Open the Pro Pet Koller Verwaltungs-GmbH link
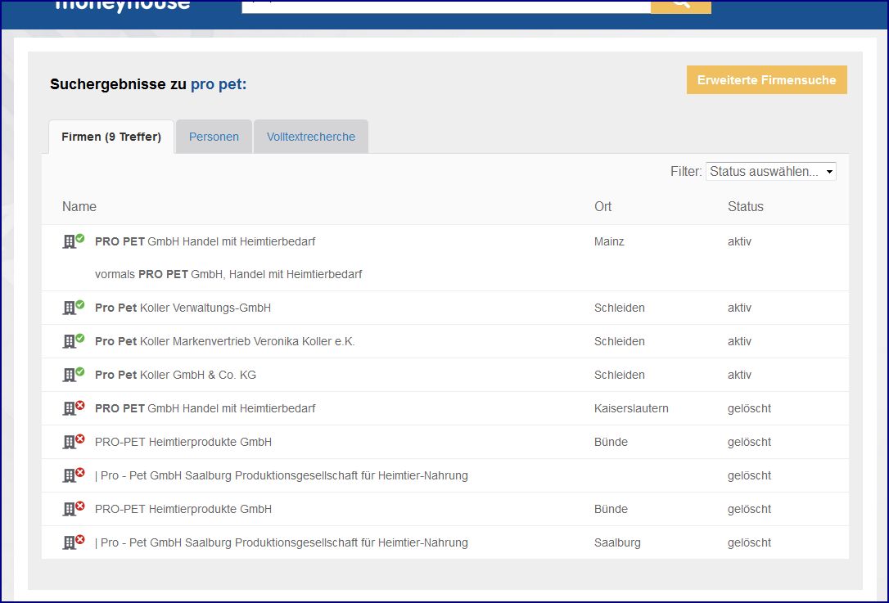This screenshot has height=603, width=889. tap(183, 308)
